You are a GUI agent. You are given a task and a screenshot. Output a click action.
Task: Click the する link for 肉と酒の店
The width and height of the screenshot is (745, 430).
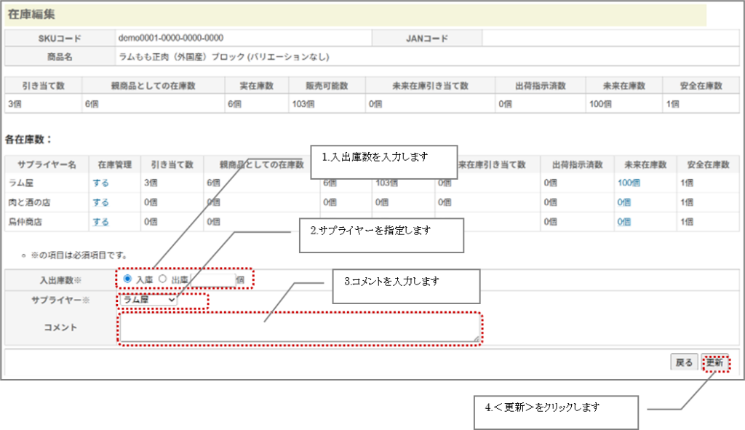[100, 202]
